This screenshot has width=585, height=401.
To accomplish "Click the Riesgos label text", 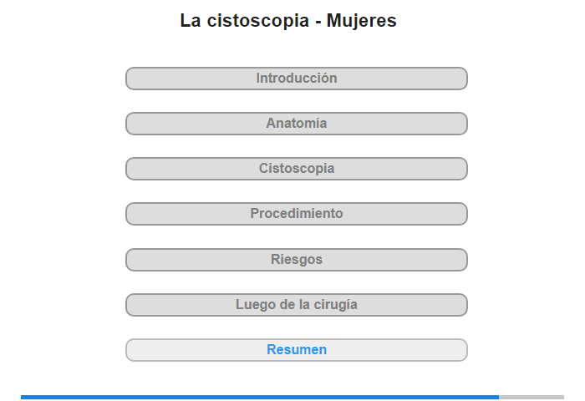I will (296, 259).
